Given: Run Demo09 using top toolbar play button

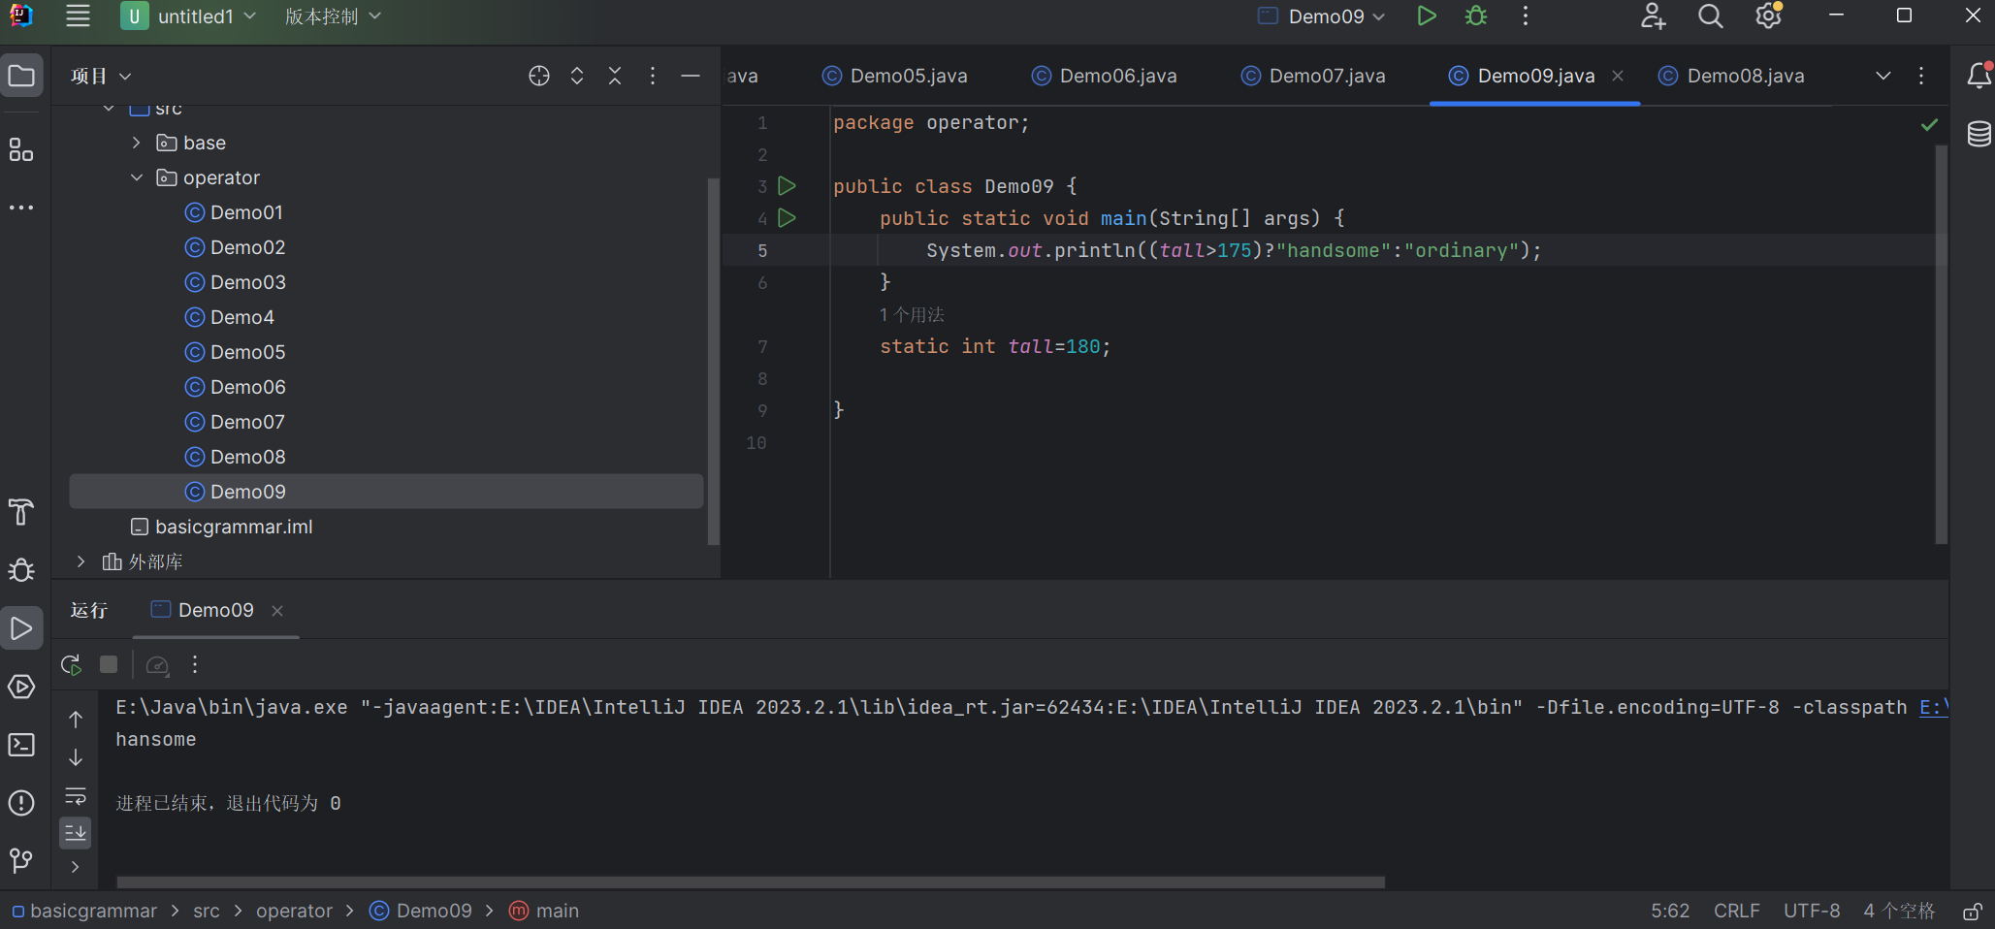Looking at the screenshot, I should pos(1426,16).
